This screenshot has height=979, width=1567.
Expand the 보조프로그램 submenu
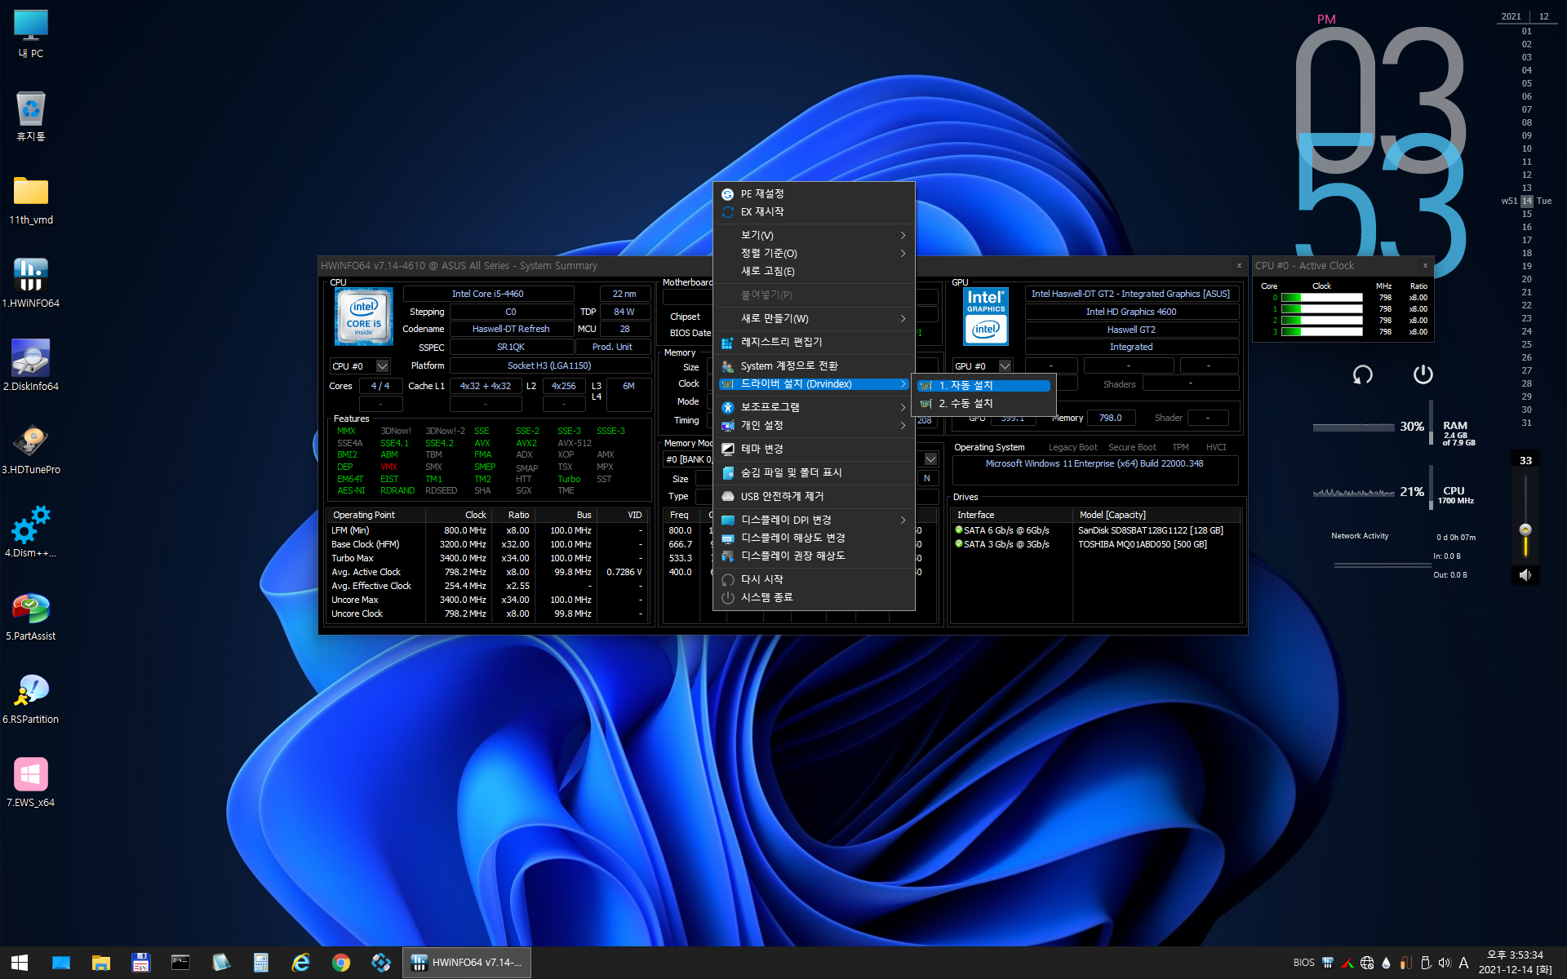click(x=814, y=406)
